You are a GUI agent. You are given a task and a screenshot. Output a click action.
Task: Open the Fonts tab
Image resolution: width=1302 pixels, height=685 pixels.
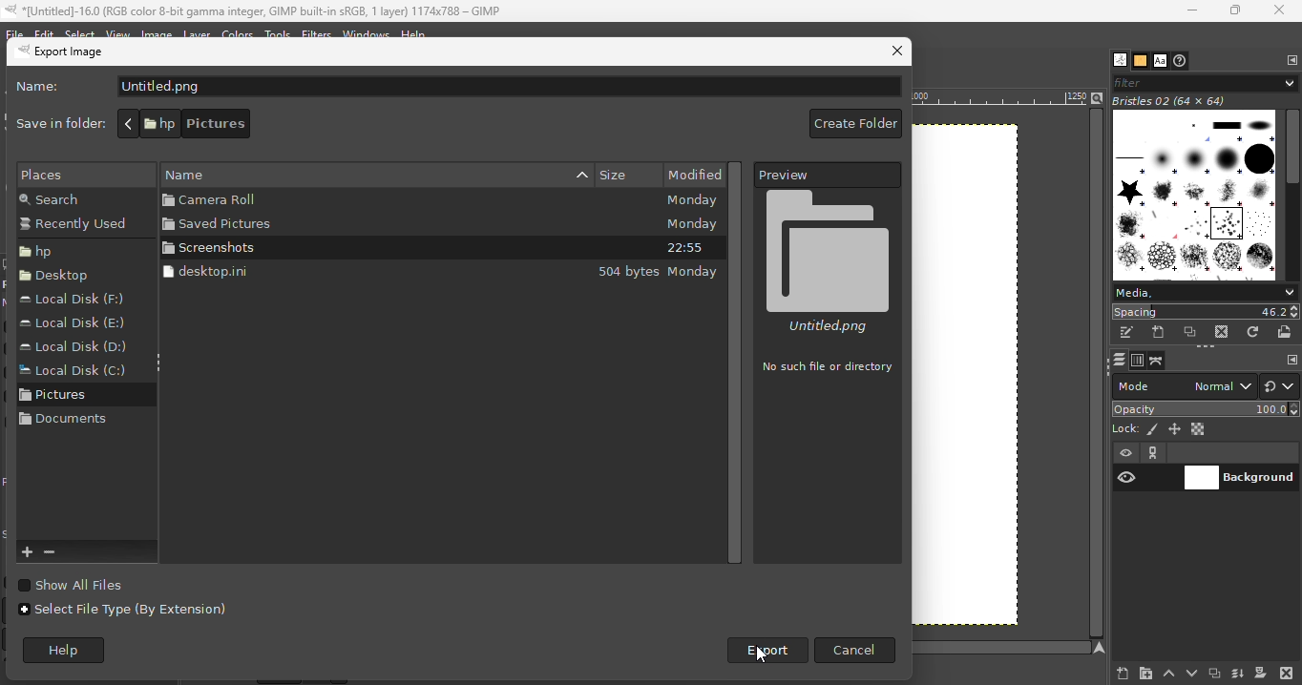pyautogui.click(x=1161, y=61)
